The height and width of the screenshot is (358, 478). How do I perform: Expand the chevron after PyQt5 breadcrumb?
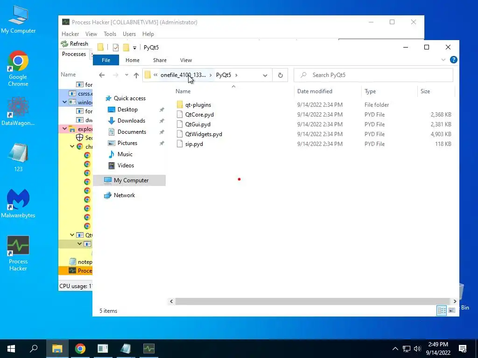pyautogui.click(x=236, y=75)
